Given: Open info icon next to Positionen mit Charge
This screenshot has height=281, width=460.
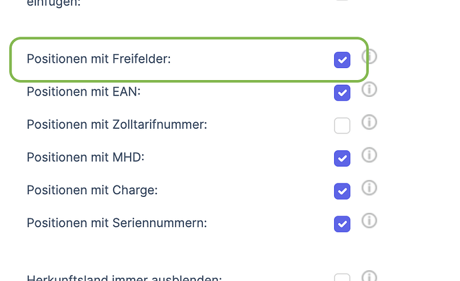Looking at the screenshot, I should click(369, 188).
